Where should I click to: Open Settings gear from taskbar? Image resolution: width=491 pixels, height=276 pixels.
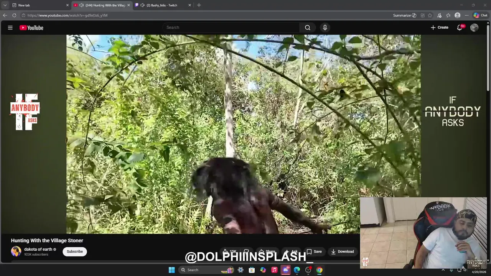(x=241, y=270)
